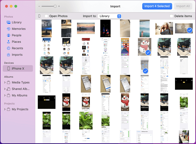The height and width of the screenshot is (144, 196).
Task: Expand My Projects disclosure arrow
Action: tap(5, 109)
